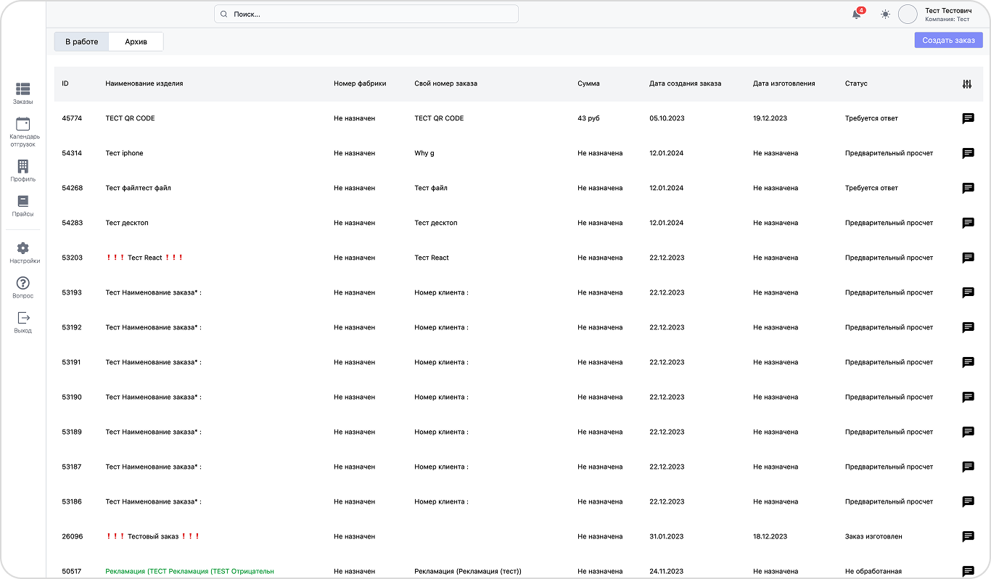The width and height of the screenshot is (991, 579).
Task: Click the Дата изготовления column header
Action: [784, 83]
